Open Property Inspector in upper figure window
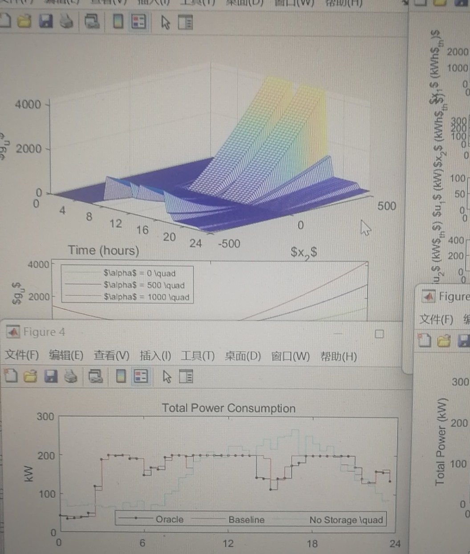The width and height of the screenshot is (470, 554). (185, 23)
